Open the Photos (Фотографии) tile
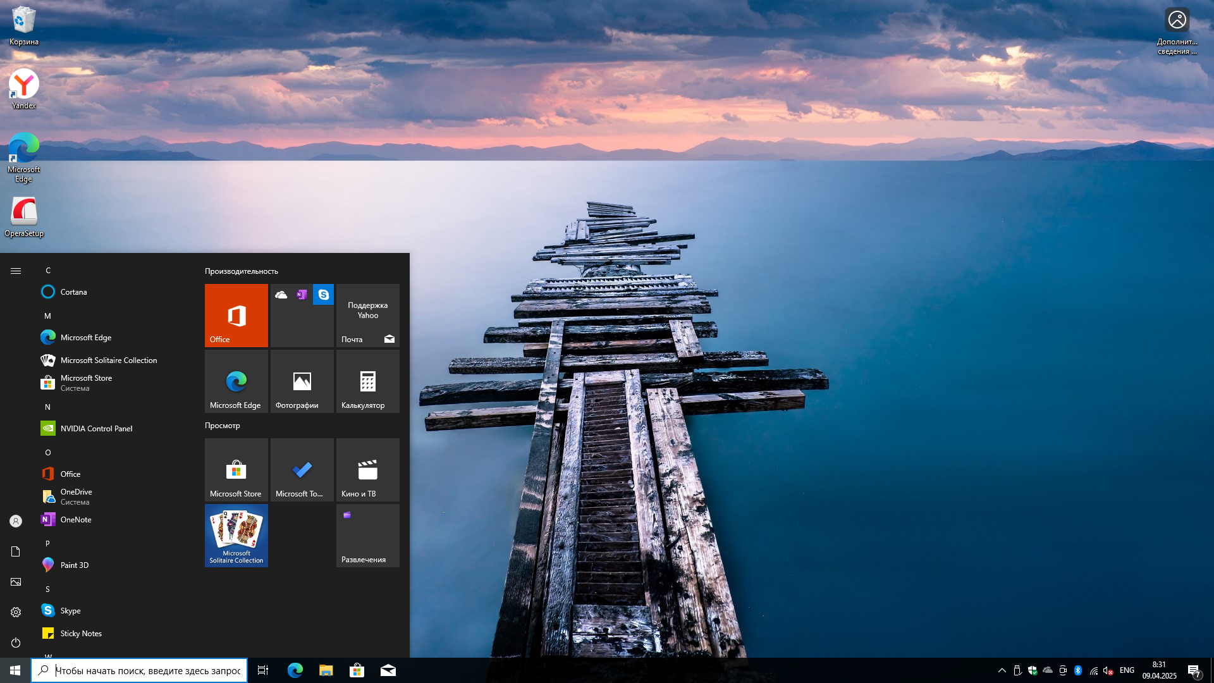This screenshot has height=683, width=1214. (x=302, y=381)
